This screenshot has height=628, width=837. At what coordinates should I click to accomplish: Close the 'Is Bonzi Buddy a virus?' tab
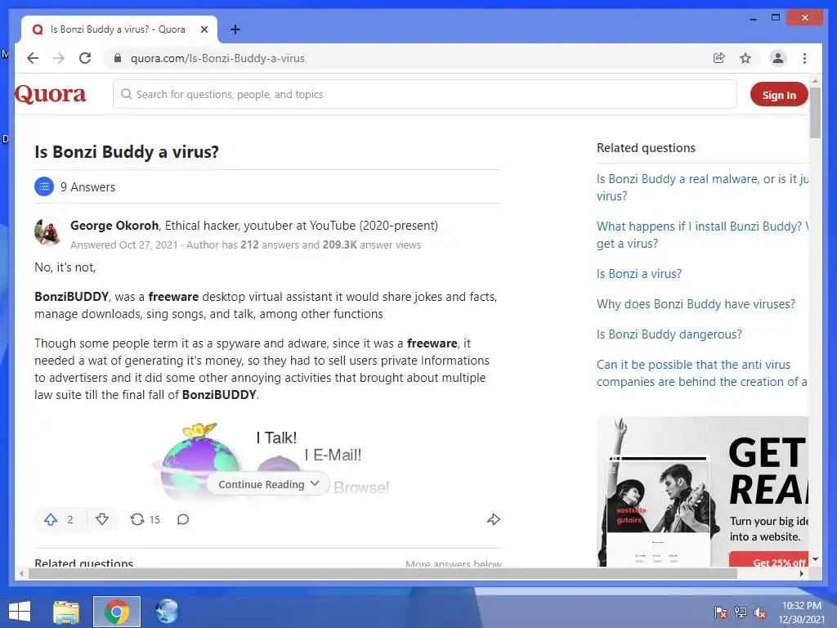tap(204, 29)
